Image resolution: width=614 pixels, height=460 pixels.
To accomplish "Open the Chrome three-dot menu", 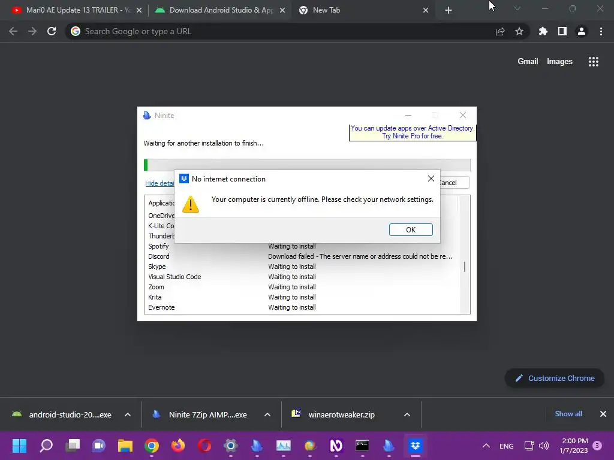I will (x=601, y=31).
